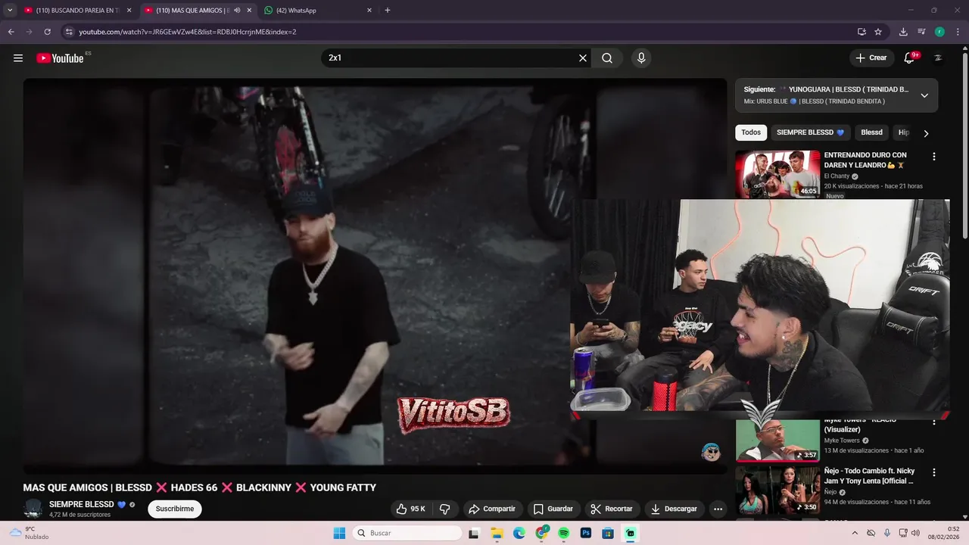Click the browser address bar URL
The width and height of the screenshot is (969, 545).
[187, 32]
